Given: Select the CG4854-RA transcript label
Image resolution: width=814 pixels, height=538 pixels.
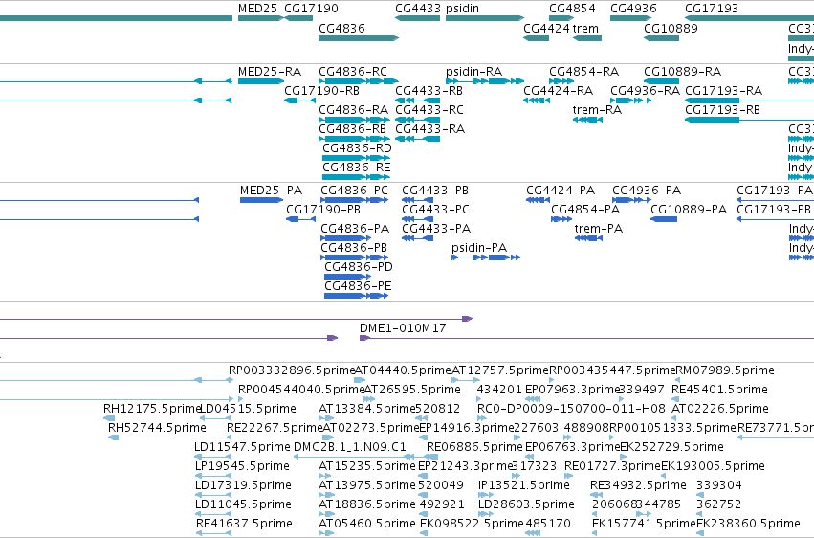Looking at the screenshot, I should point(584,72).
